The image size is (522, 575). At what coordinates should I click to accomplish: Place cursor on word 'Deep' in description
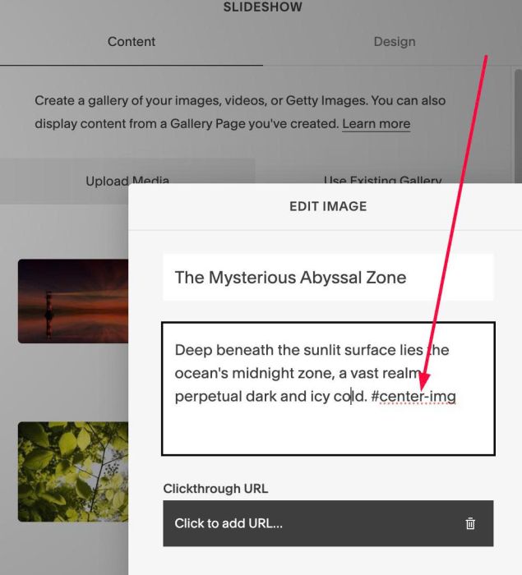point(193,350)
